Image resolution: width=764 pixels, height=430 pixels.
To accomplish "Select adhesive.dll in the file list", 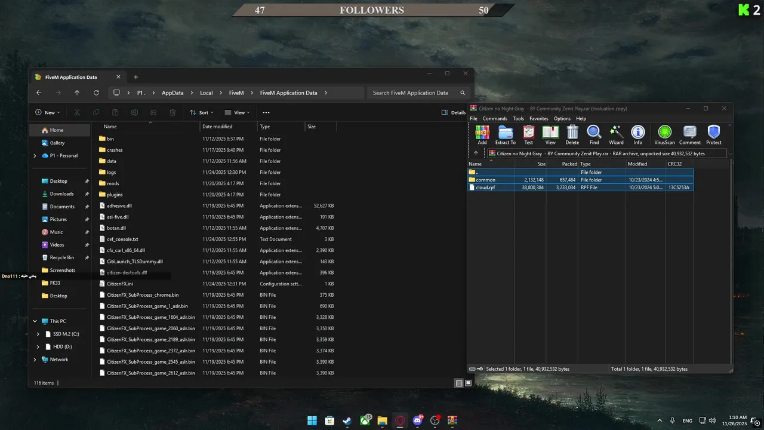I will [x=217, y=205].
